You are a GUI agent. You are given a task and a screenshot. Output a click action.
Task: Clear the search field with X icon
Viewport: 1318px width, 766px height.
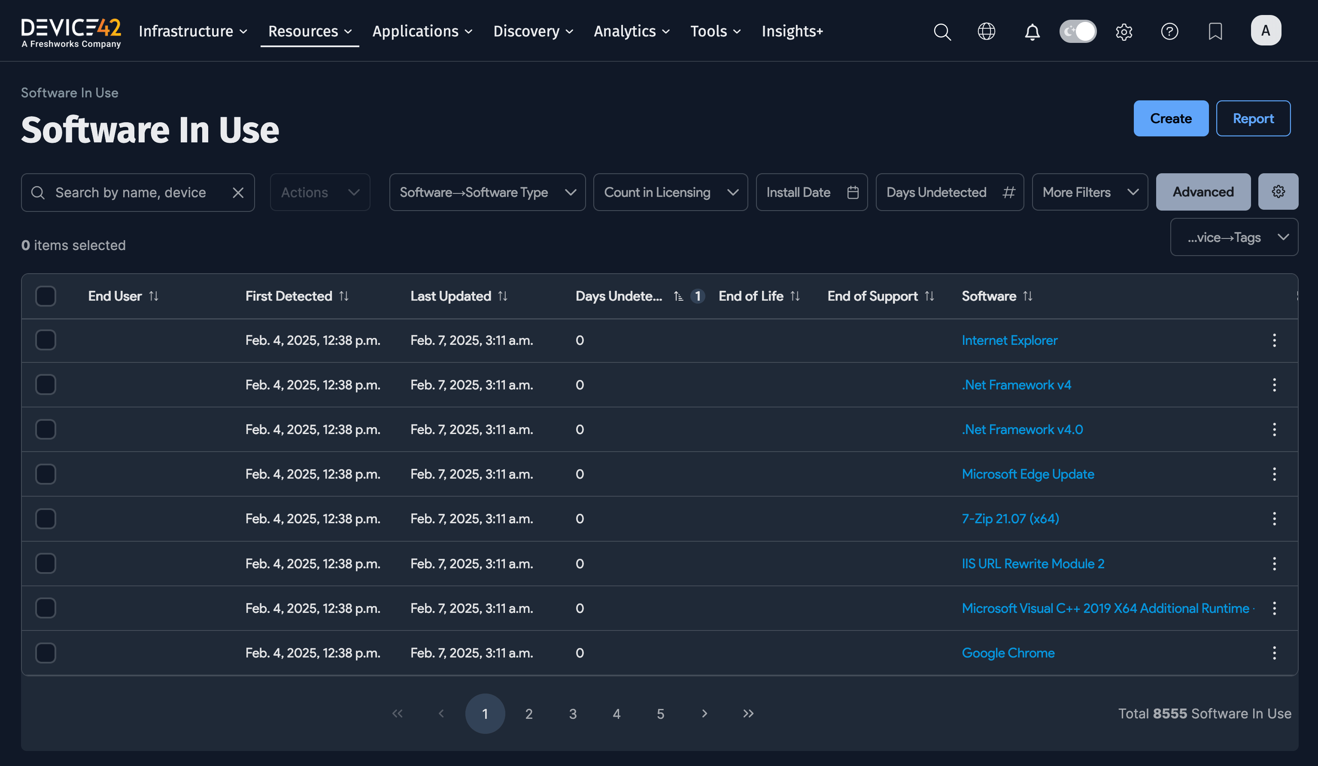(238, 192)
